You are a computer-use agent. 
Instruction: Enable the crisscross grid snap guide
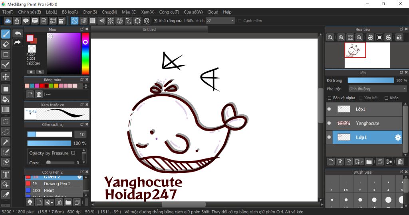(93, 21)
